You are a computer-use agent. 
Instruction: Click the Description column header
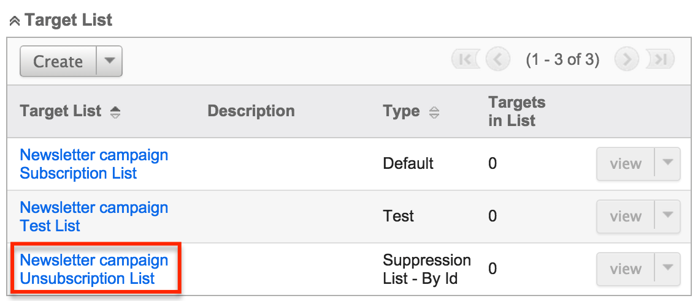tap(251, 111)
